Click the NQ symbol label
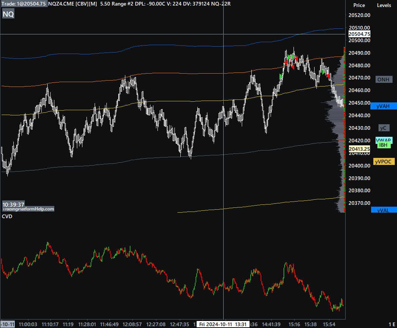 [x=8, y=14]
